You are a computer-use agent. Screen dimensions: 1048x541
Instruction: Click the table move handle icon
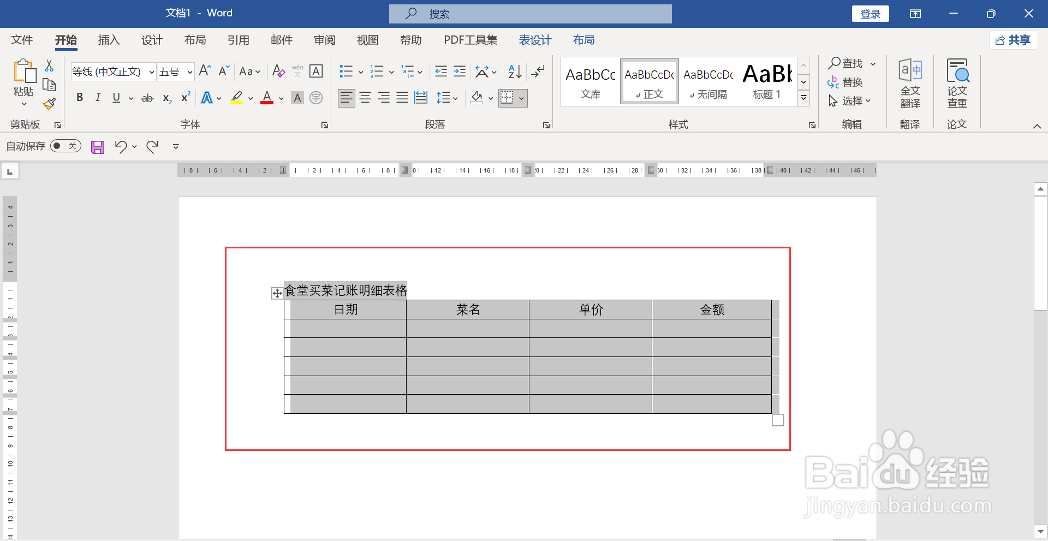point(277,294)
